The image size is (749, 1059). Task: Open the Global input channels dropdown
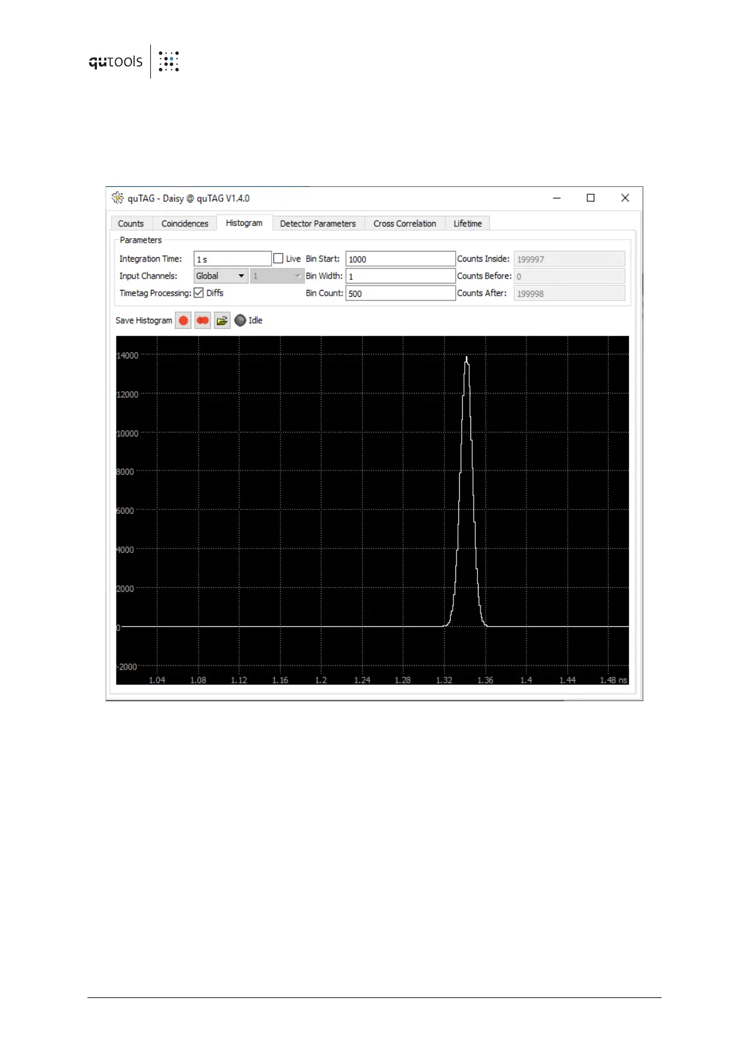(x=221, y=276)
